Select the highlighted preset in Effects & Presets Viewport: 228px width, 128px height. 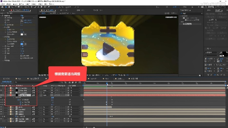(x=189, y=24)
